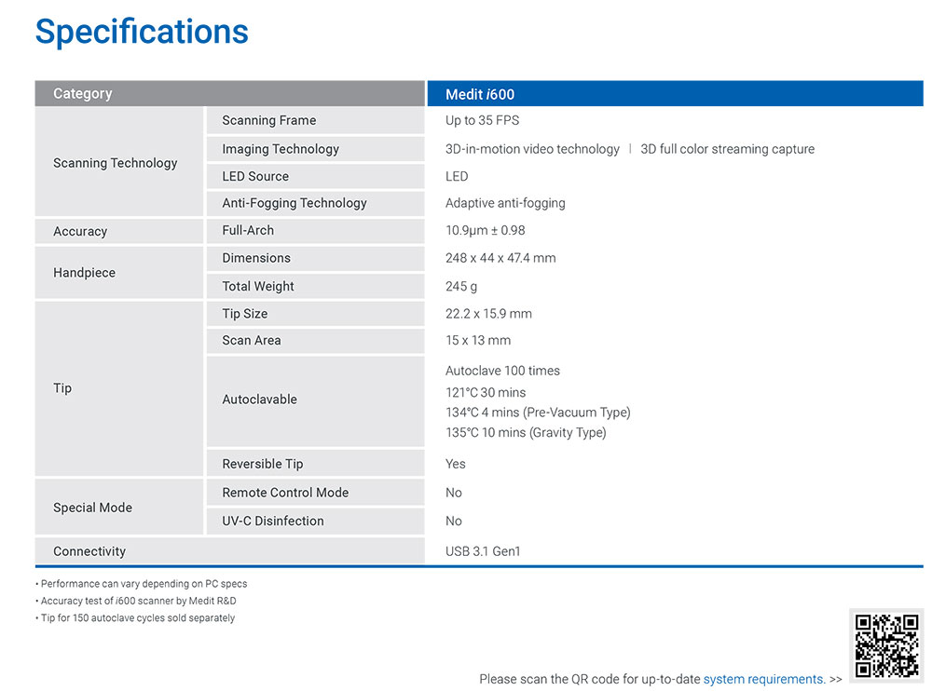Click the system requirements link
Viewport: 932px width, 691px height.
pos(764,679)
